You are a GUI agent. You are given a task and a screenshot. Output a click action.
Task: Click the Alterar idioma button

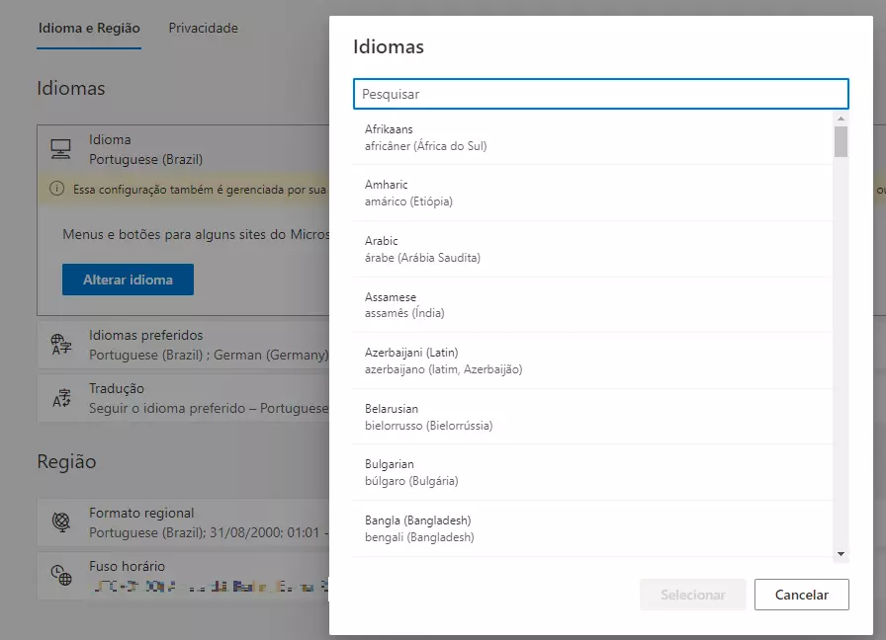coord(128,280)
